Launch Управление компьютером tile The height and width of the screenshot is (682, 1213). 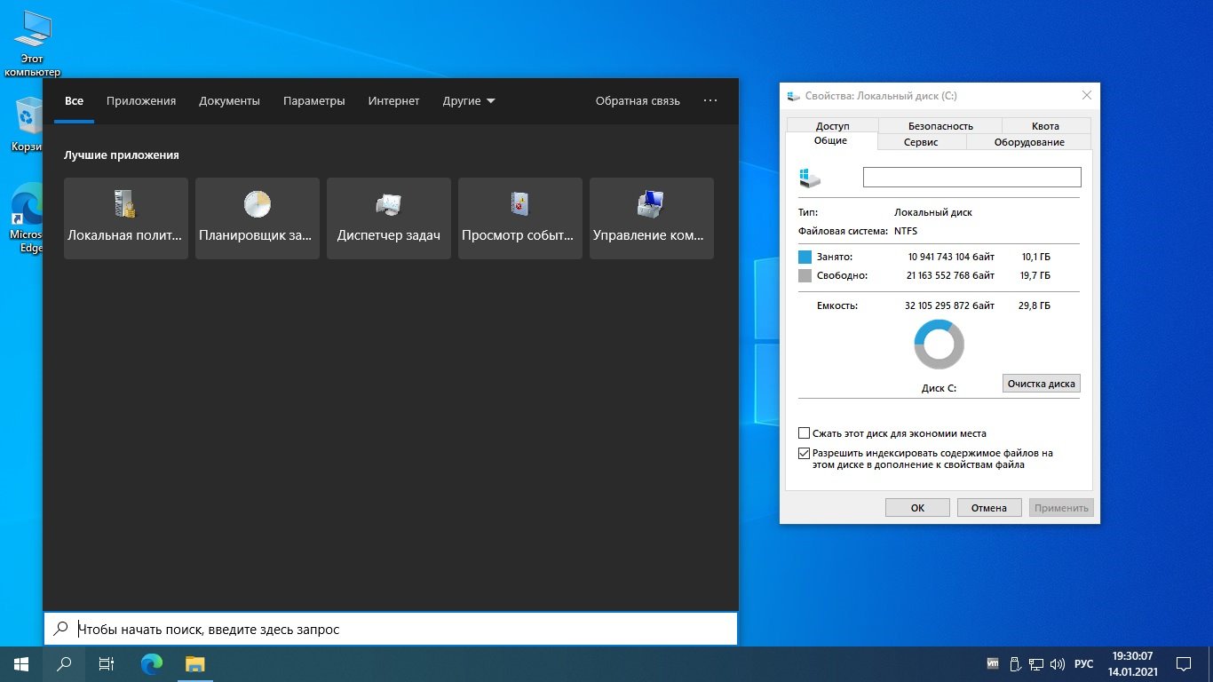click(652, 218)
